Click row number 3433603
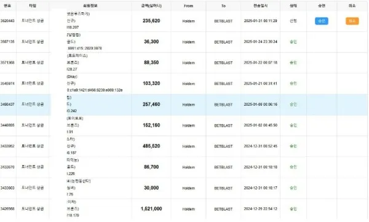 [x=7, y=188]
